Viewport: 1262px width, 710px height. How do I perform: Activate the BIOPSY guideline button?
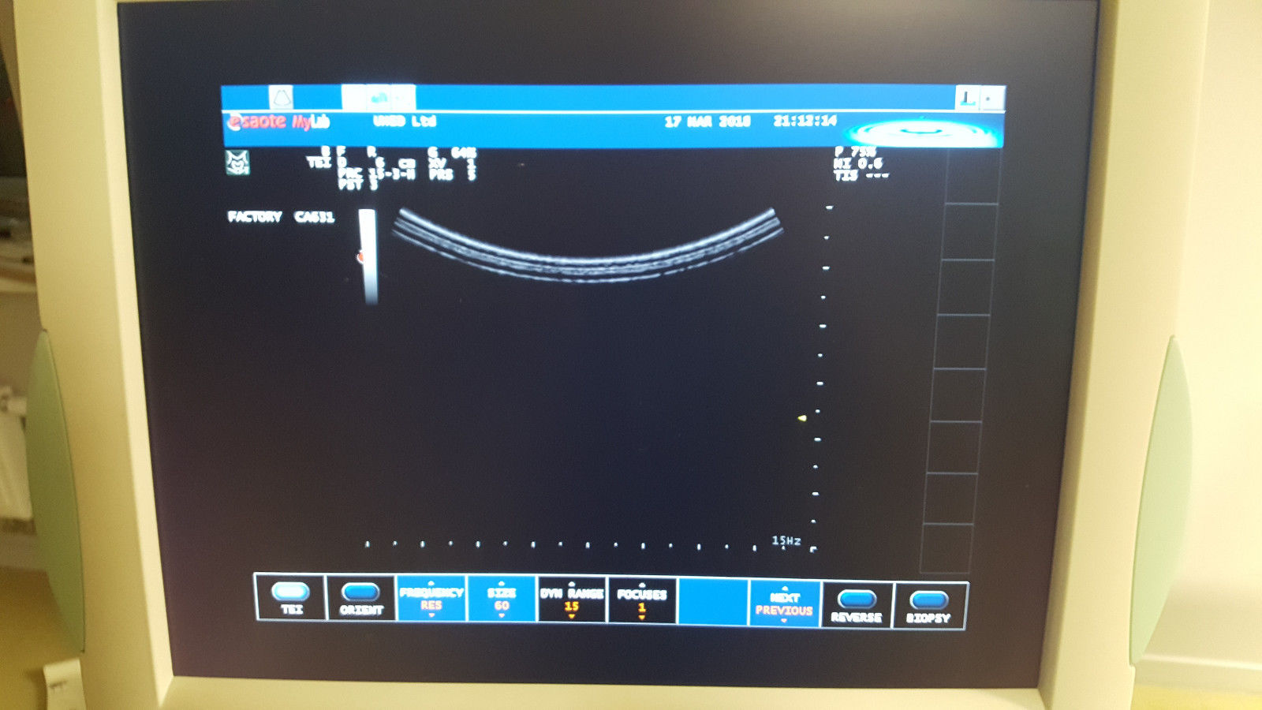coord(929,597)
